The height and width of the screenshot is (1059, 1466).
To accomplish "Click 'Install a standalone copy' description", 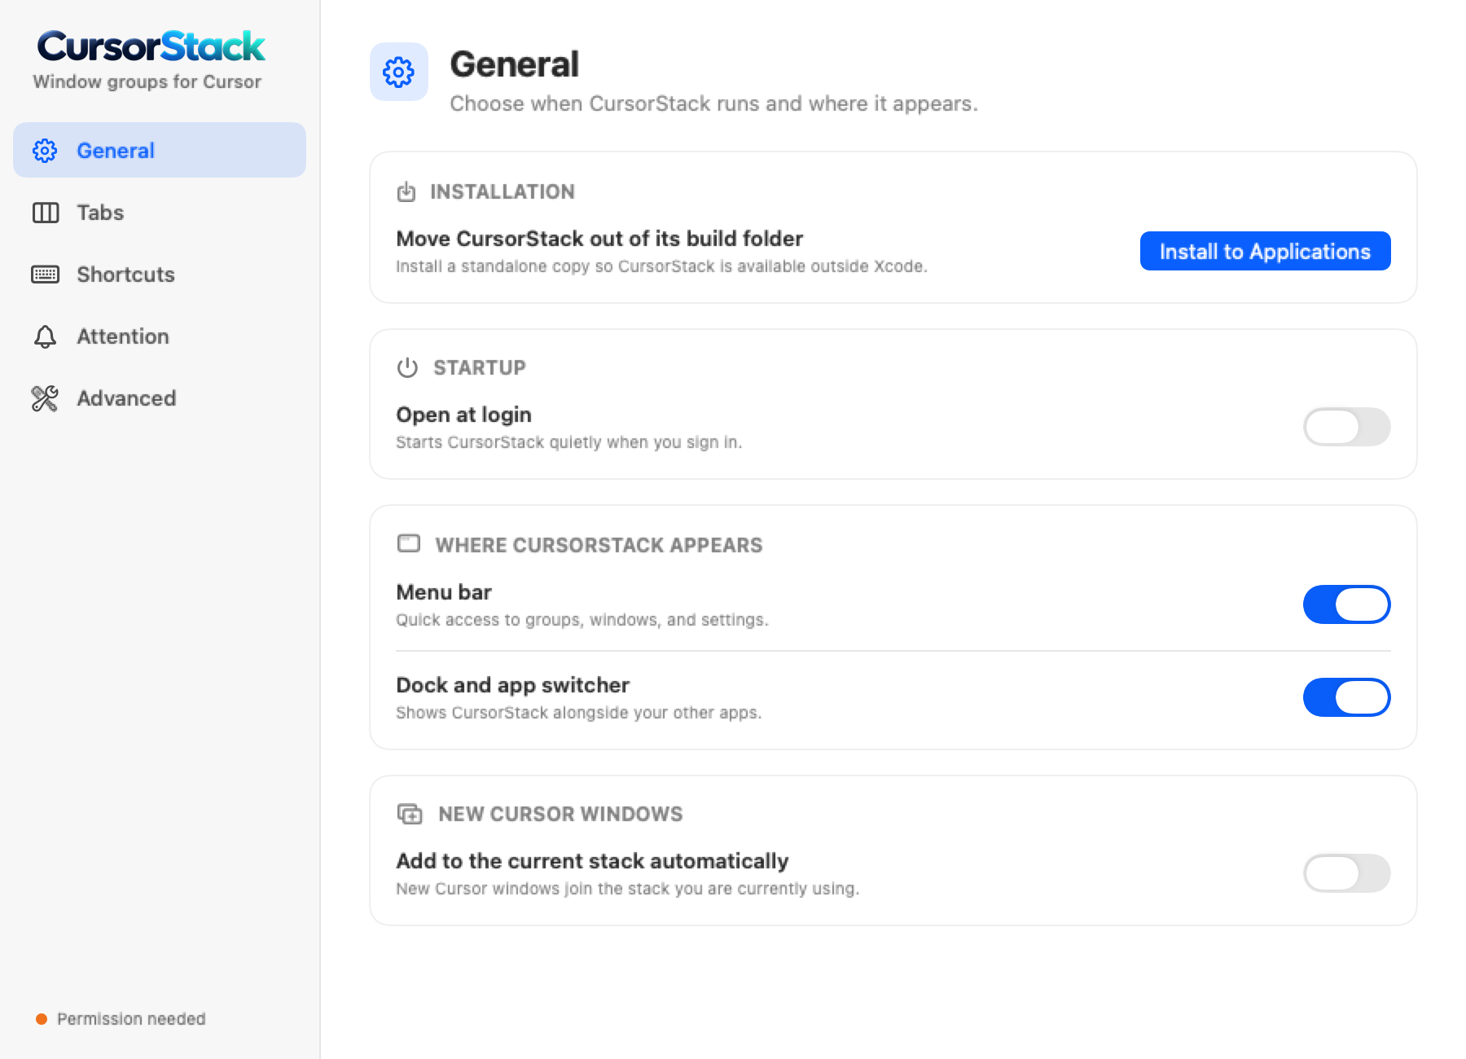I will point(661,266).
